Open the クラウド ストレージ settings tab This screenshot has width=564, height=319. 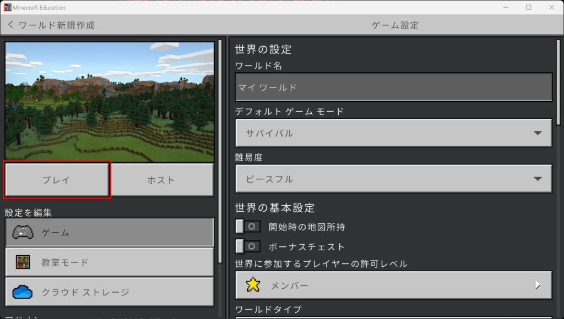click(x=109, y=292)
